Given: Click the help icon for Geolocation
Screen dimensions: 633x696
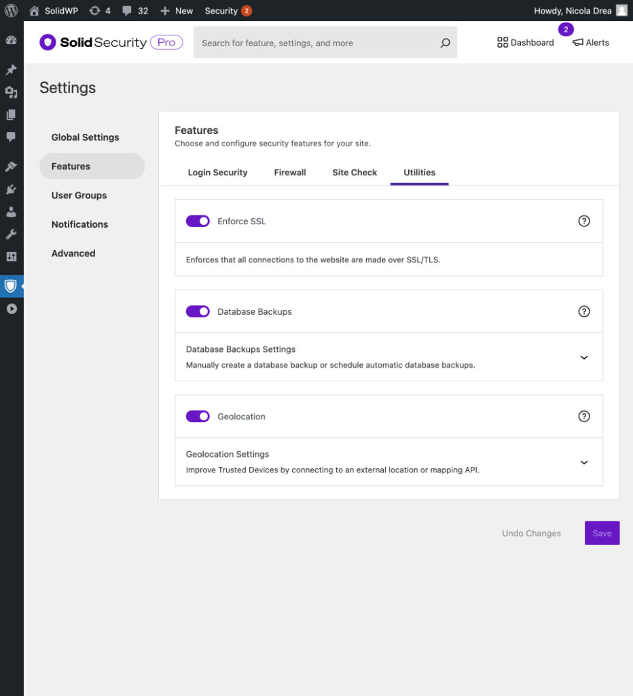Looking at the screenshot, I should point(583,417).
